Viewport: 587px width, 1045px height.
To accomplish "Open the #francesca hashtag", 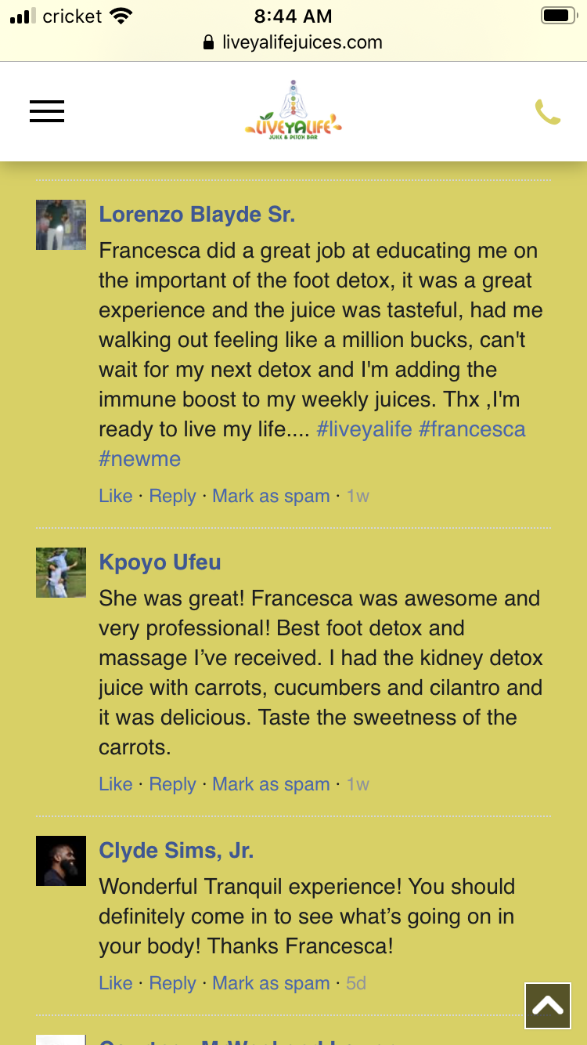I will (x=472, y=429).
